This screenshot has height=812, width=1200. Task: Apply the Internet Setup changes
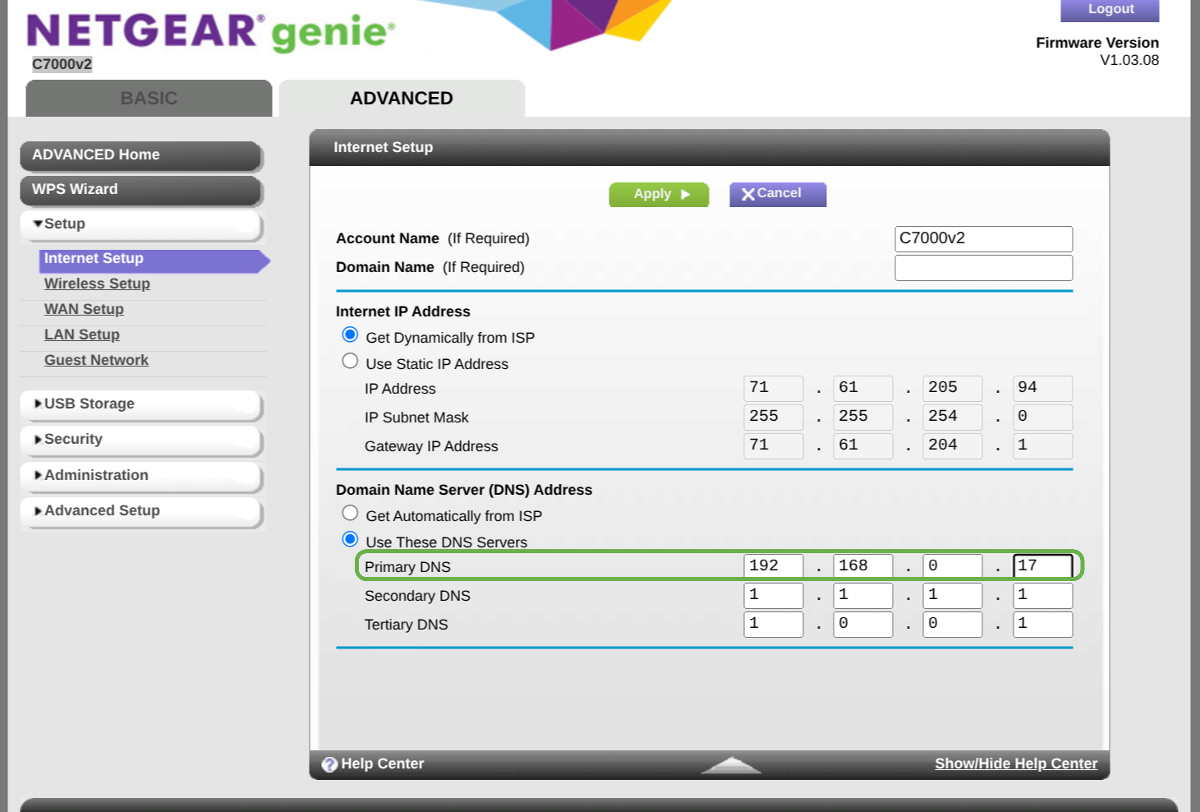tap(657, 194)
